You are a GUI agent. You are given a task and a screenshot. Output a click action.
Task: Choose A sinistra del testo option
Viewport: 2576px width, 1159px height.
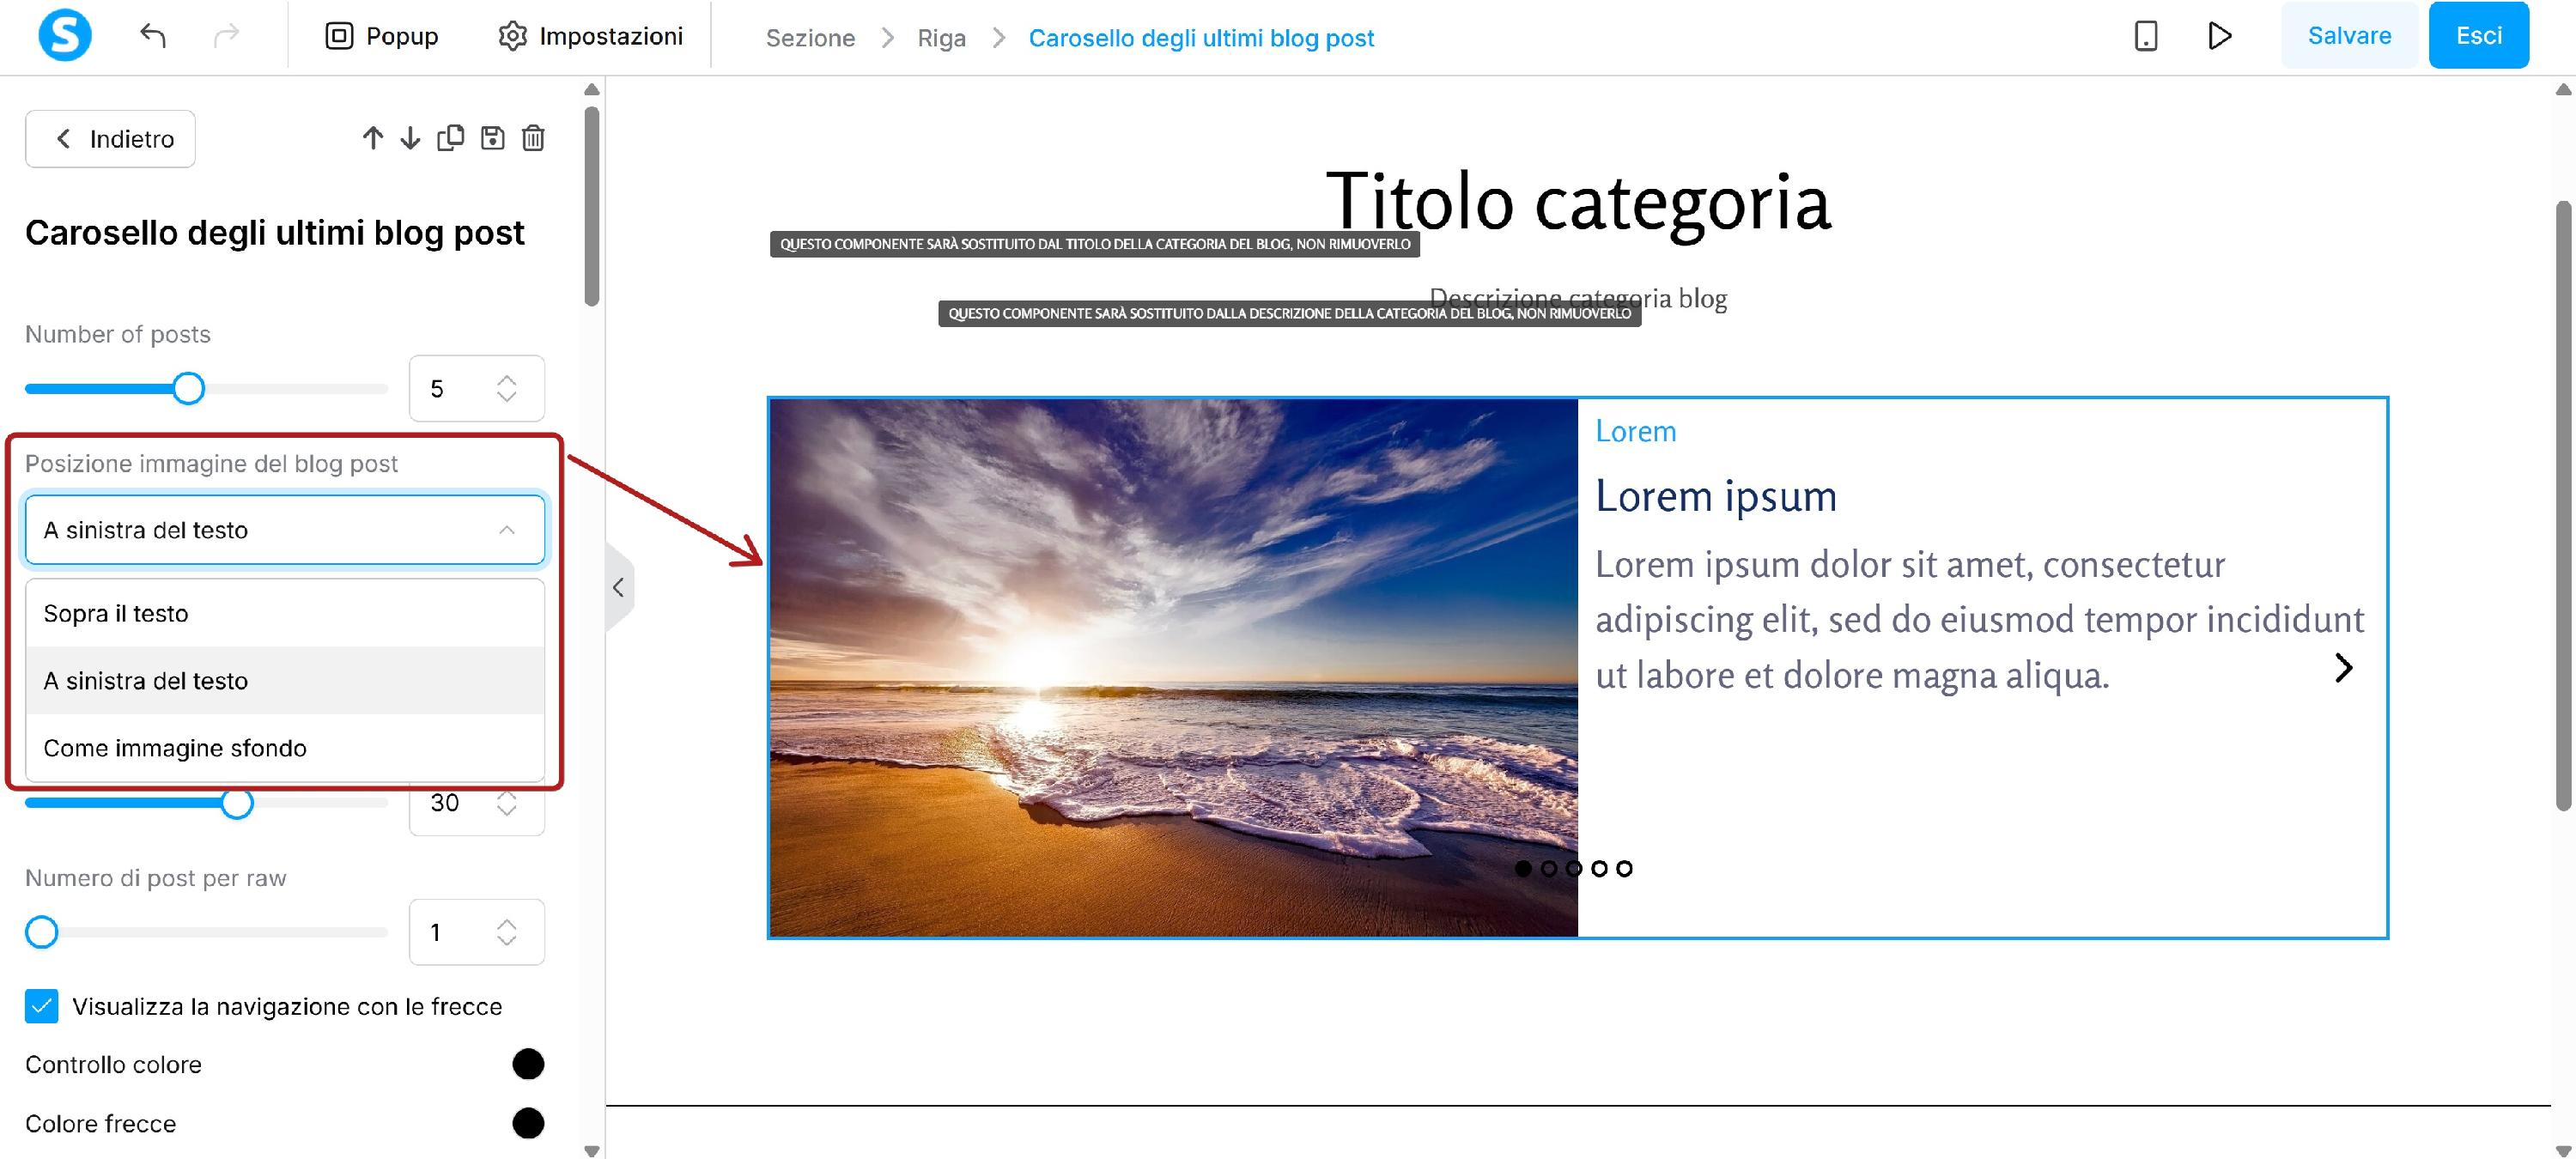285,681
